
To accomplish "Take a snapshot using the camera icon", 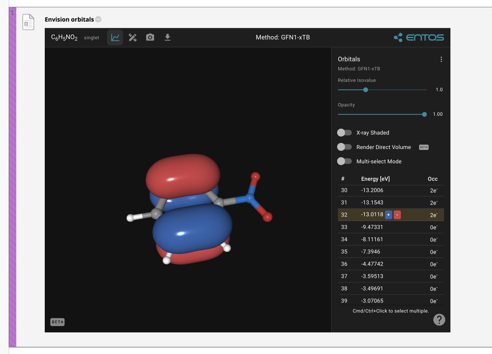I will [x=150, y=37].
